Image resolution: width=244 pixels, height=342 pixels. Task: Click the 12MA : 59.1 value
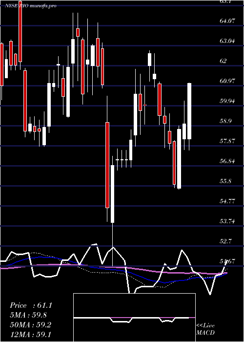30,334
